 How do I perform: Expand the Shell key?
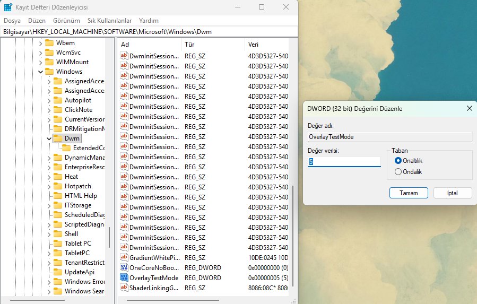(49, 234)
